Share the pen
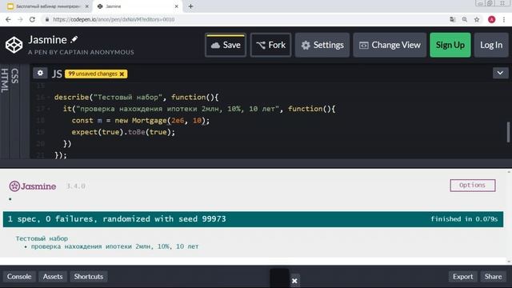The image size is (512, 288). pos(493,276)
